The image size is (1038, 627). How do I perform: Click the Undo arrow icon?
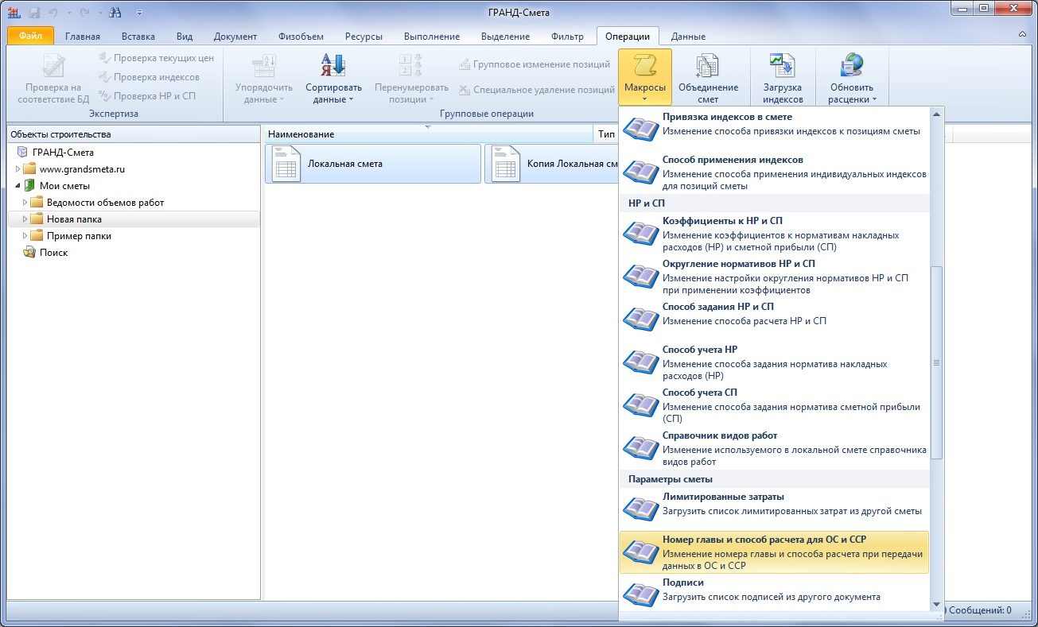tap(54, 12)
